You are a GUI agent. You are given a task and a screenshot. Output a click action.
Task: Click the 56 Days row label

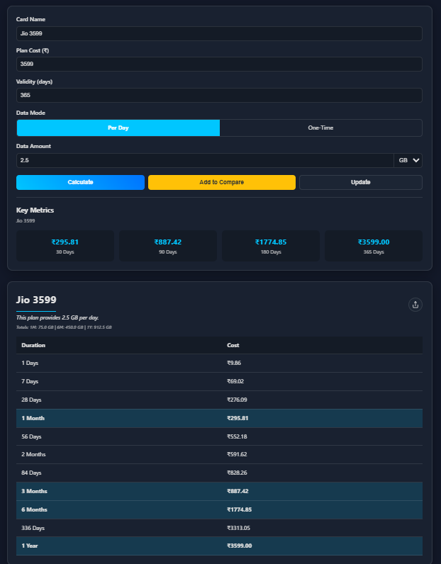tap(31, 436)
